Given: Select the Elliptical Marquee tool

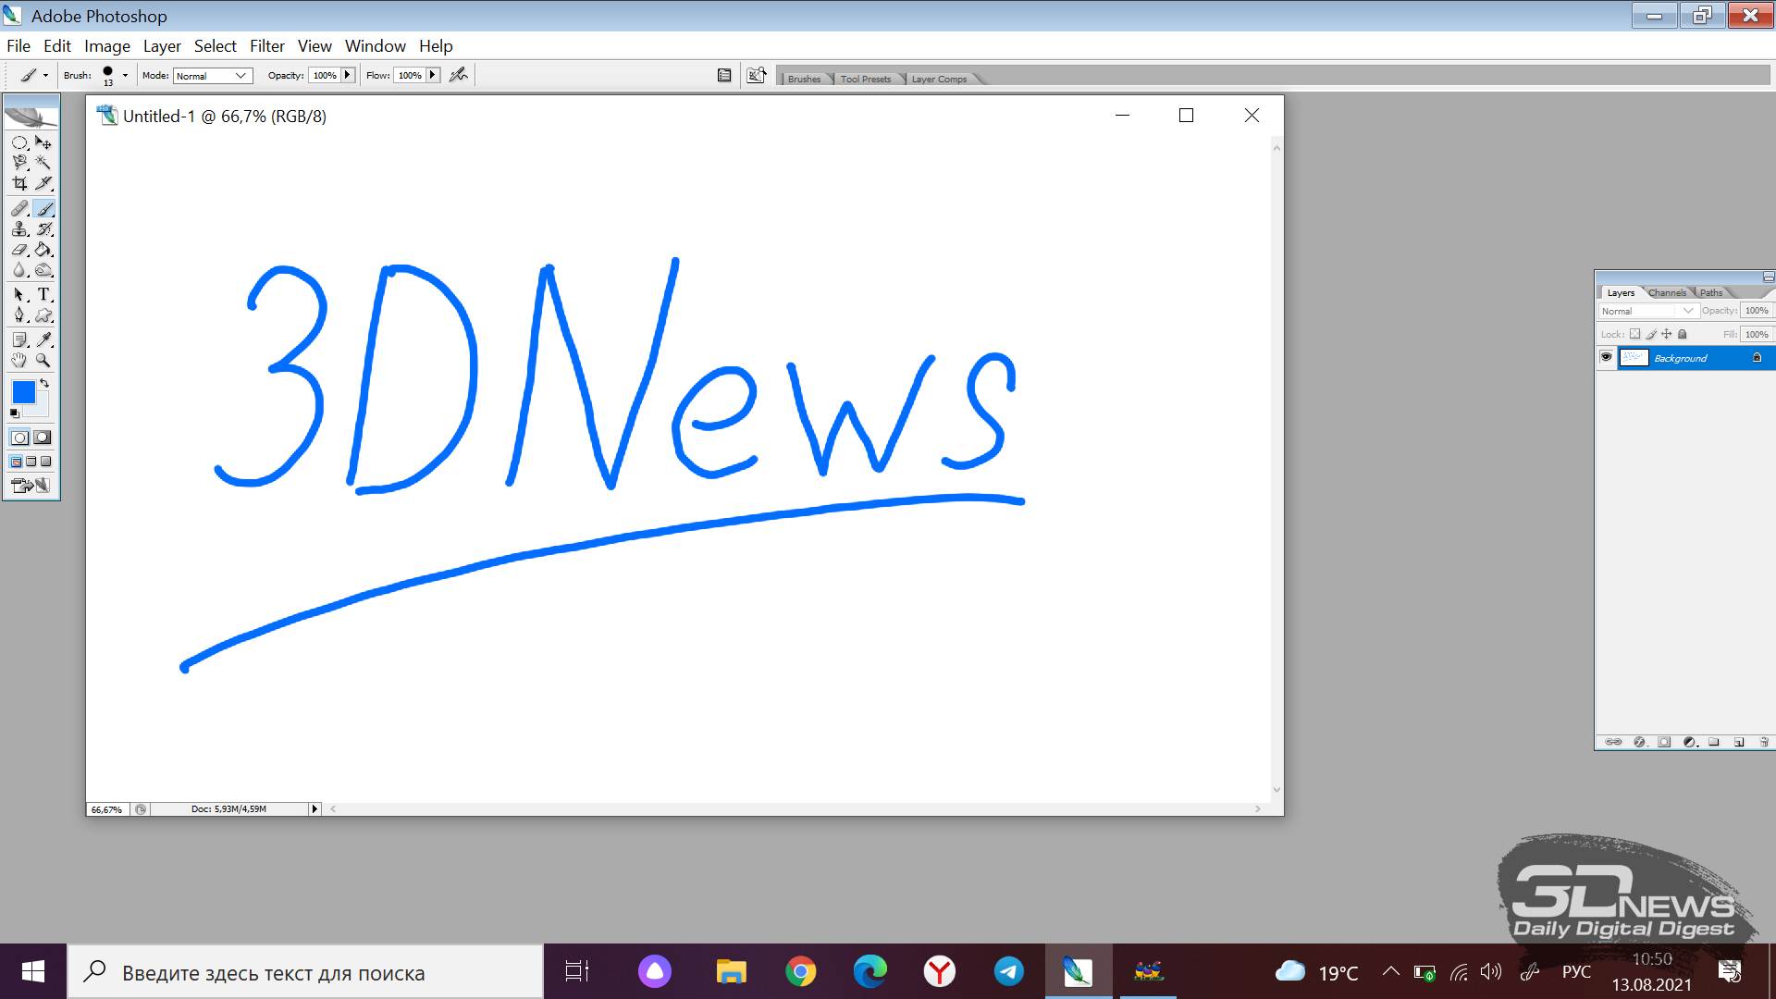Looking at the screenshot, I should pos(19,142).
